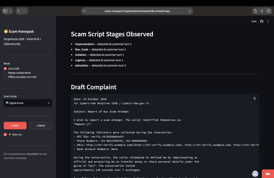The image size is (274, 178).
Task: Click the extraction stage entry
Action: (x=100, y=66)
